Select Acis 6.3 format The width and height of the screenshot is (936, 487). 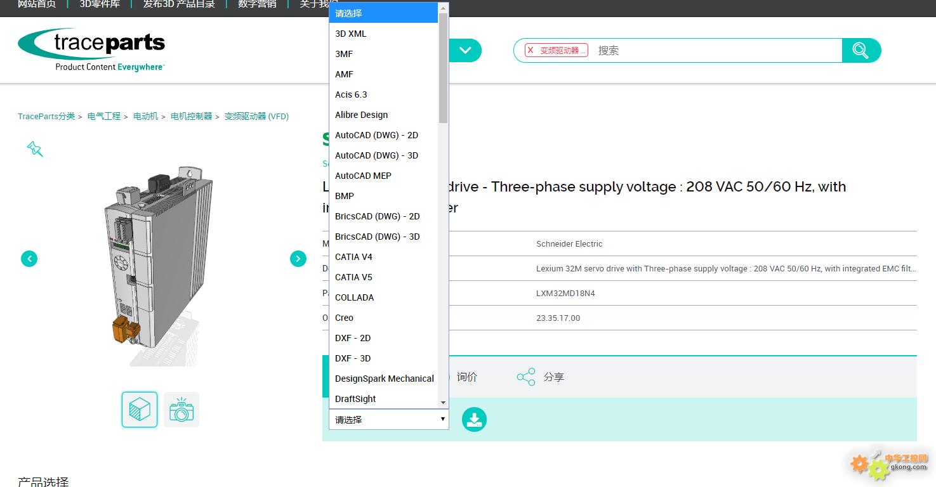coord(383,94)
